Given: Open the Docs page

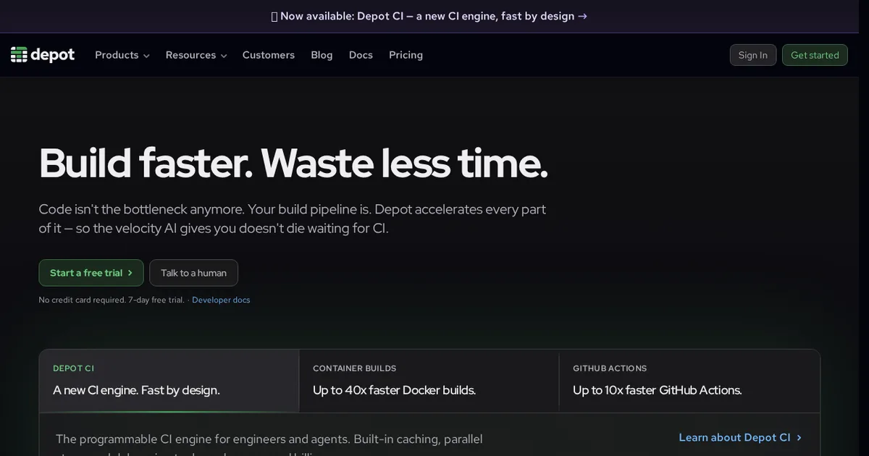Looking at the screenshot, I should (361, 55).
